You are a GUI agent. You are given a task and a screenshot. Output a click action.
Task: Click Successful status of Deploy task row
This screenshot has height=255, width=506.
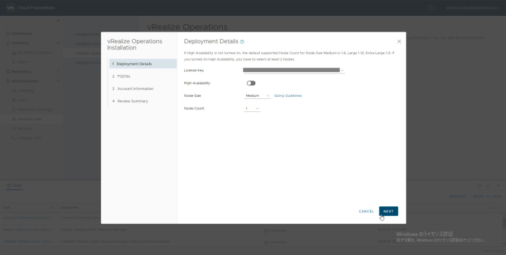[x=275, y=230]
